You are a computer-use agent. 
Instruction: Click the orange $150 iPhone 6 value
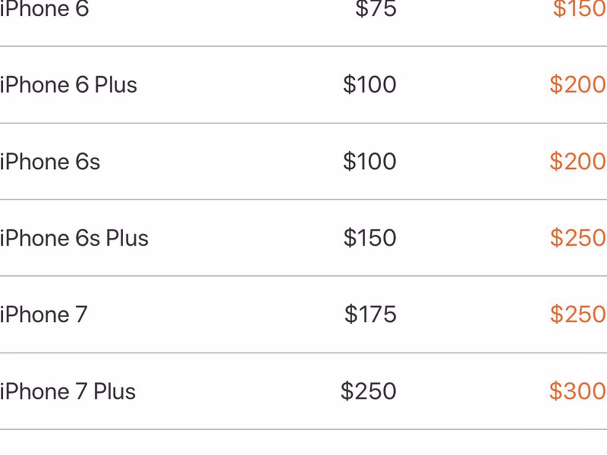point(579,8)
